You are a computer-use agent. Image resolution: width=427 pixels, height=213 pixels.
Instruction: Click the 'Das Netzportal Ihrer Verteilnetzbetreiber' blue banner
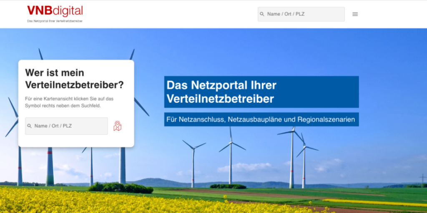click(x=261, y=92)
